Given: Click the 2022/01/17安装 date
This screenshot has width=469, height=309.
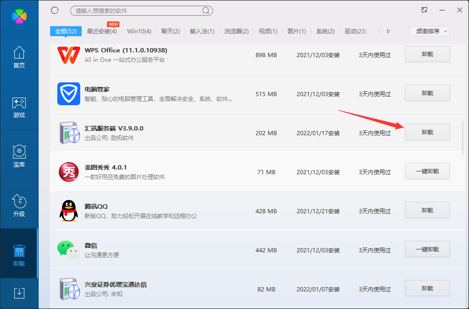Looking at the screenshot, I should pos(318,133).
